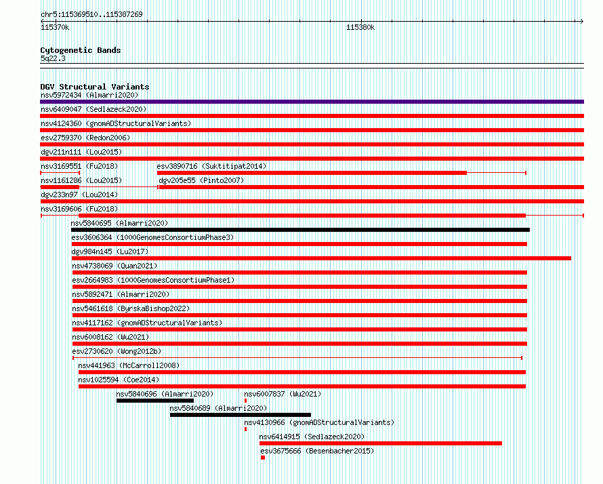Select the 5q22.3 band label
The height and width of the screenshot is (484, 603).
tap(53, 58)
